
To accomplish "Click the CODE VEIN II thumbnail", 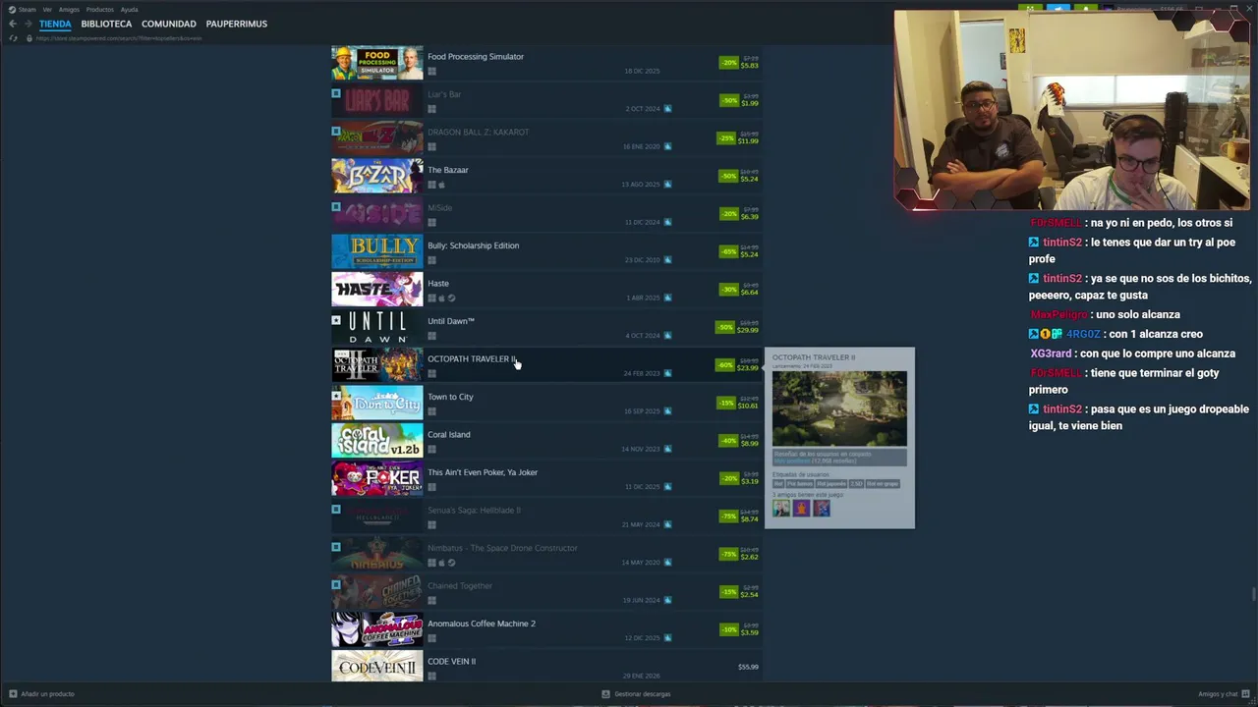I will coord(377,667).
